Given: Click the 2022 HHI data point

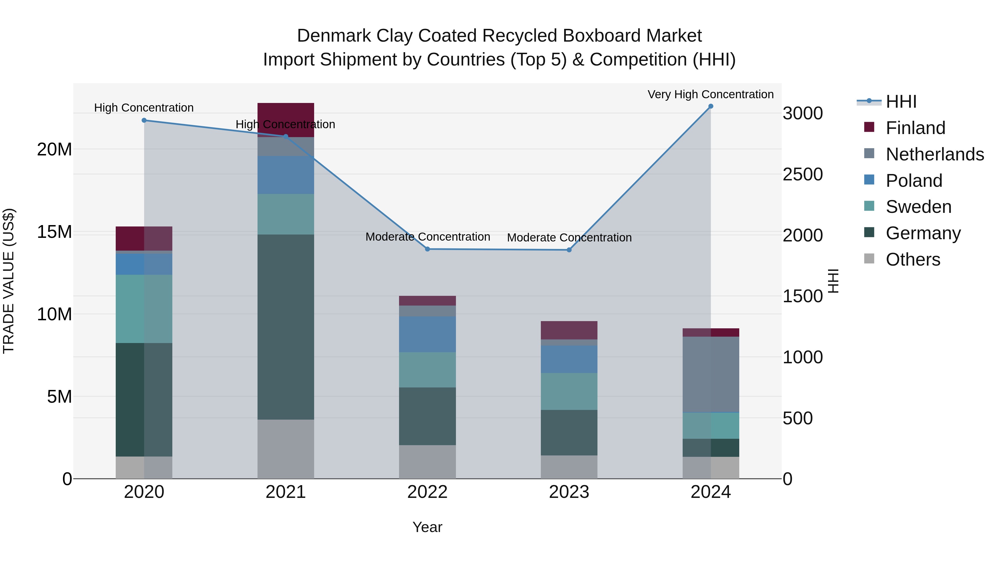Looking at the screenshot, I should 427,249.
